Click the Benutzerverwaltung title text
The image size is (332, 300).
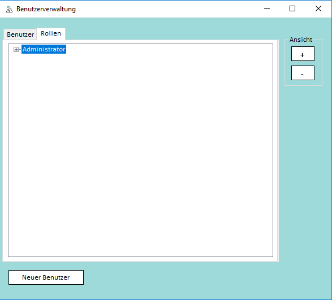click(46, 9)
